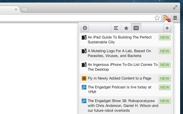Select the unread count 10 tab

(x=136, y=28)
